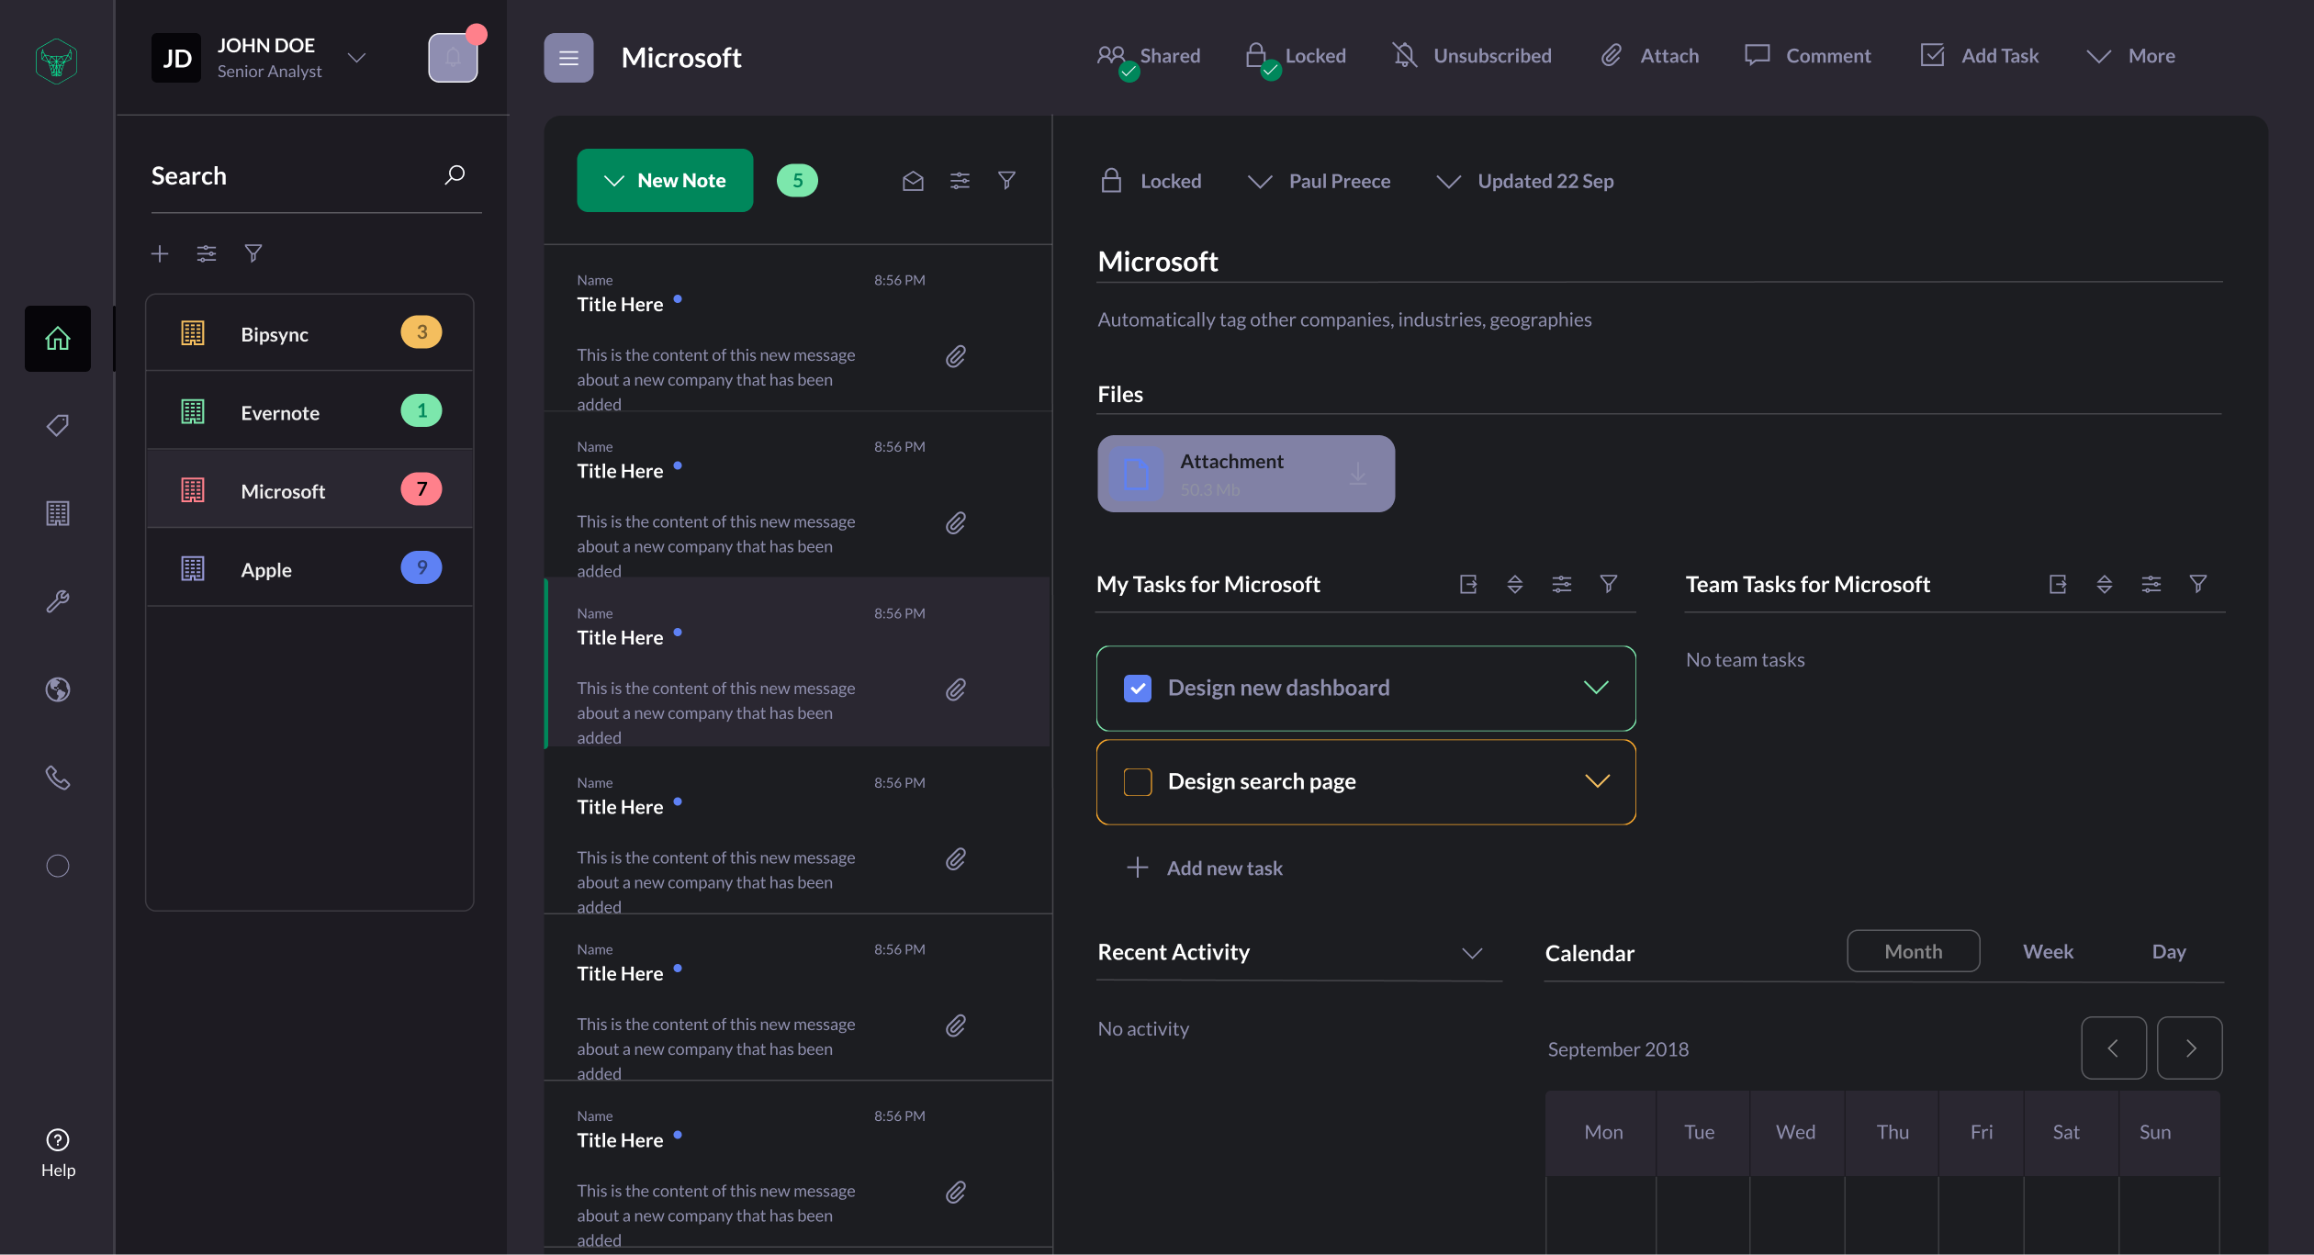Expand the Design search page task
This screenshot has width=2314, height=1255.
(1598, 781)
